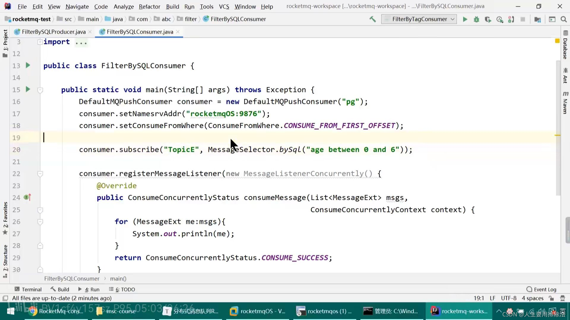This screenshot has width=570, height=320.
Task: Open the VCS menu
Action: point(224,7)
